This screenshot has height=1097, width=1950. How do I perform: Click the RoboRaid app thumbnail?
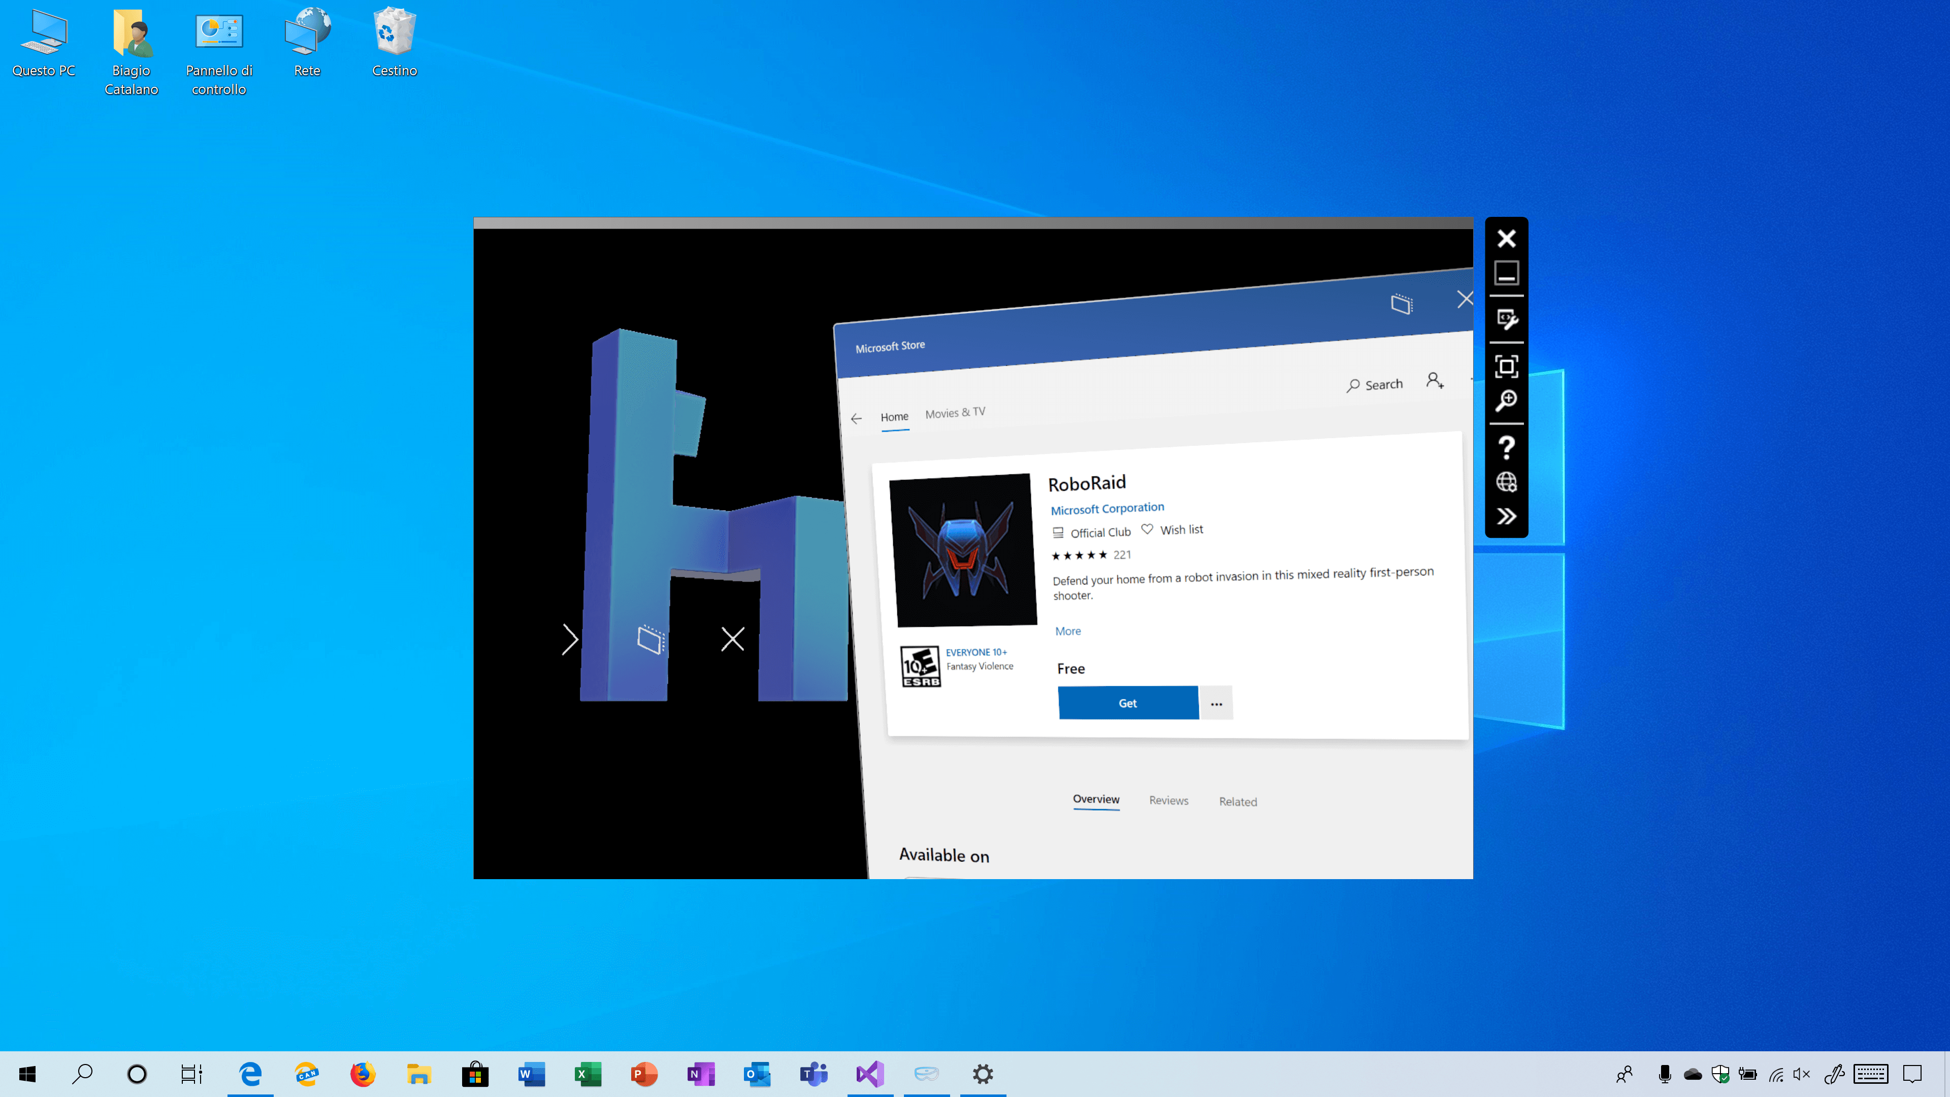pos(963,551)
